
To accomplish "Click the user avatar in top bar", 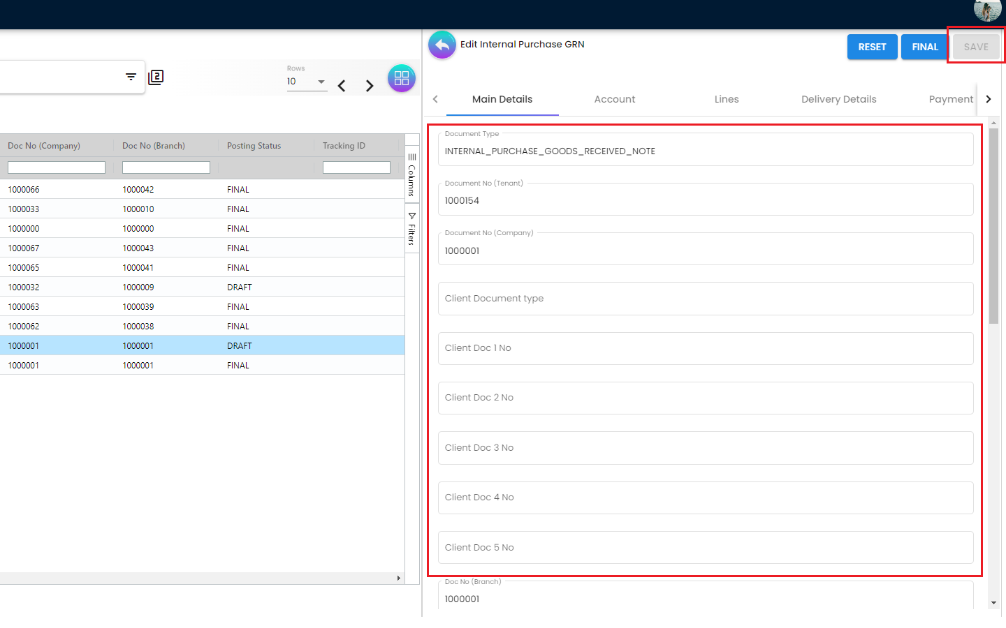I will click(x=986, y=10).
